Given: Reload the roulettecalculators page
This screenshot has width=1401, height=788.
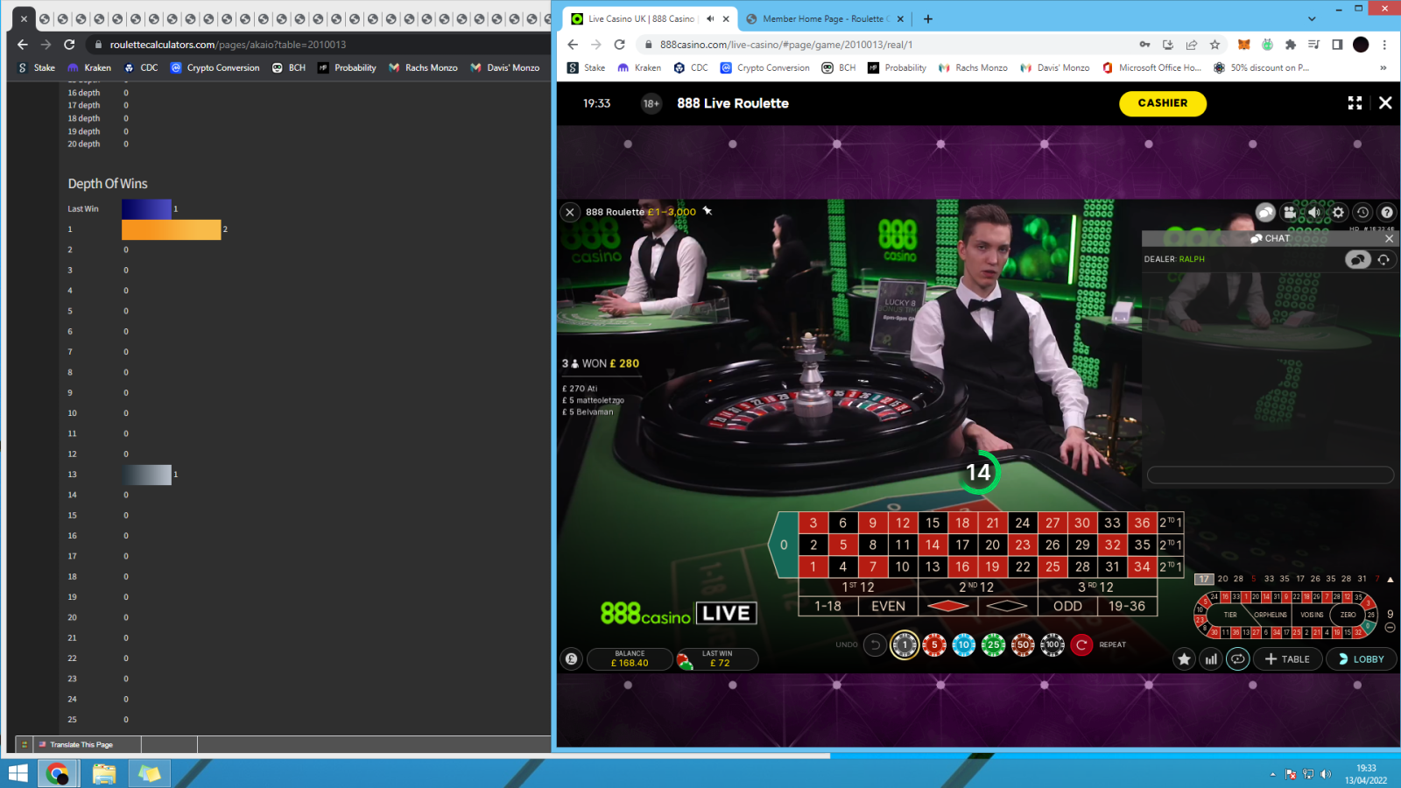Looking at the screenshot, I should (69, 45).
